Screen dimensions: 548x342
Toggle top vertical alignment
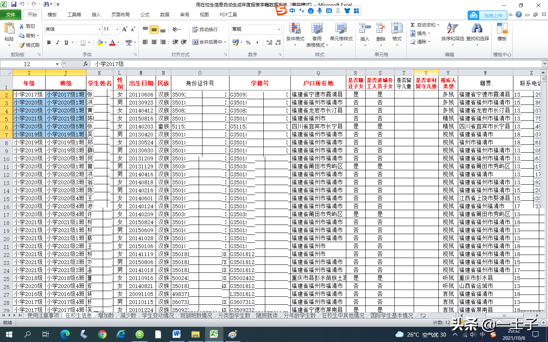[145, 29]
